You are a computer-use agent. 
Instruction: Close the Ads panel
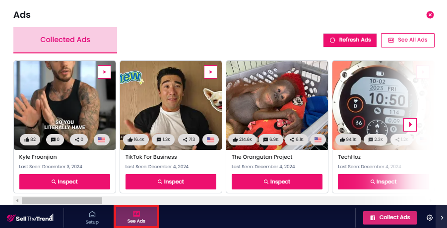tap(430, 15)
